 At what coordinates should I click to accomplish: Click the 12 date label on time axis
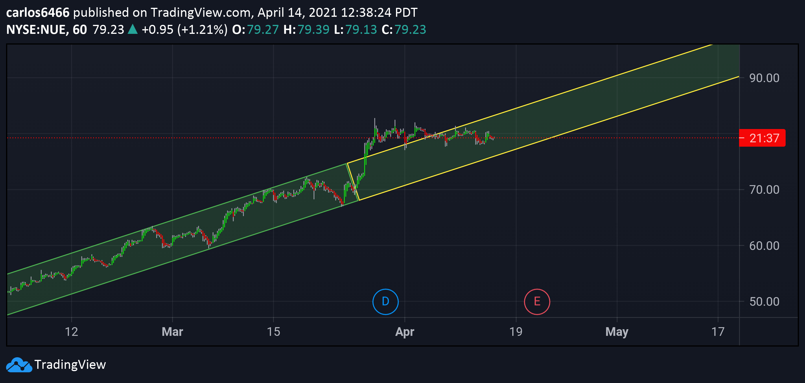(71, 332)
